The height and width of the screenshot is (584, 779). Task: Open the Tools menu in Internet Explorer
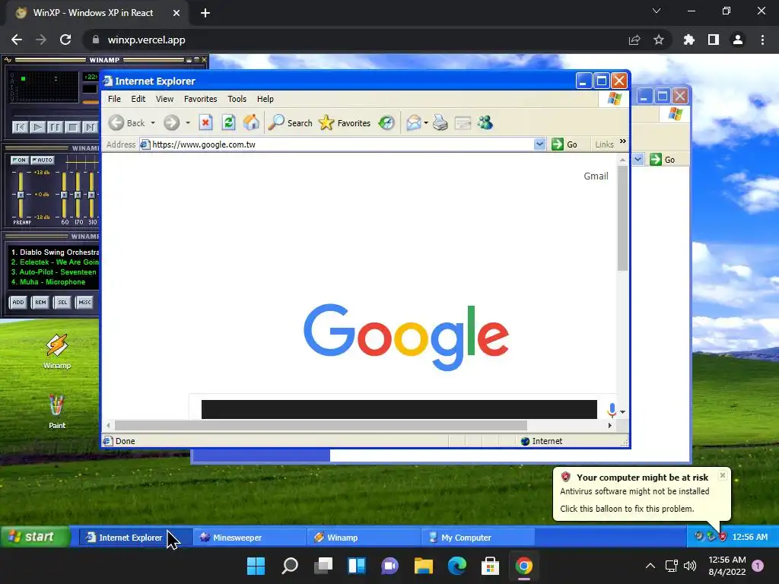point(237,99)
